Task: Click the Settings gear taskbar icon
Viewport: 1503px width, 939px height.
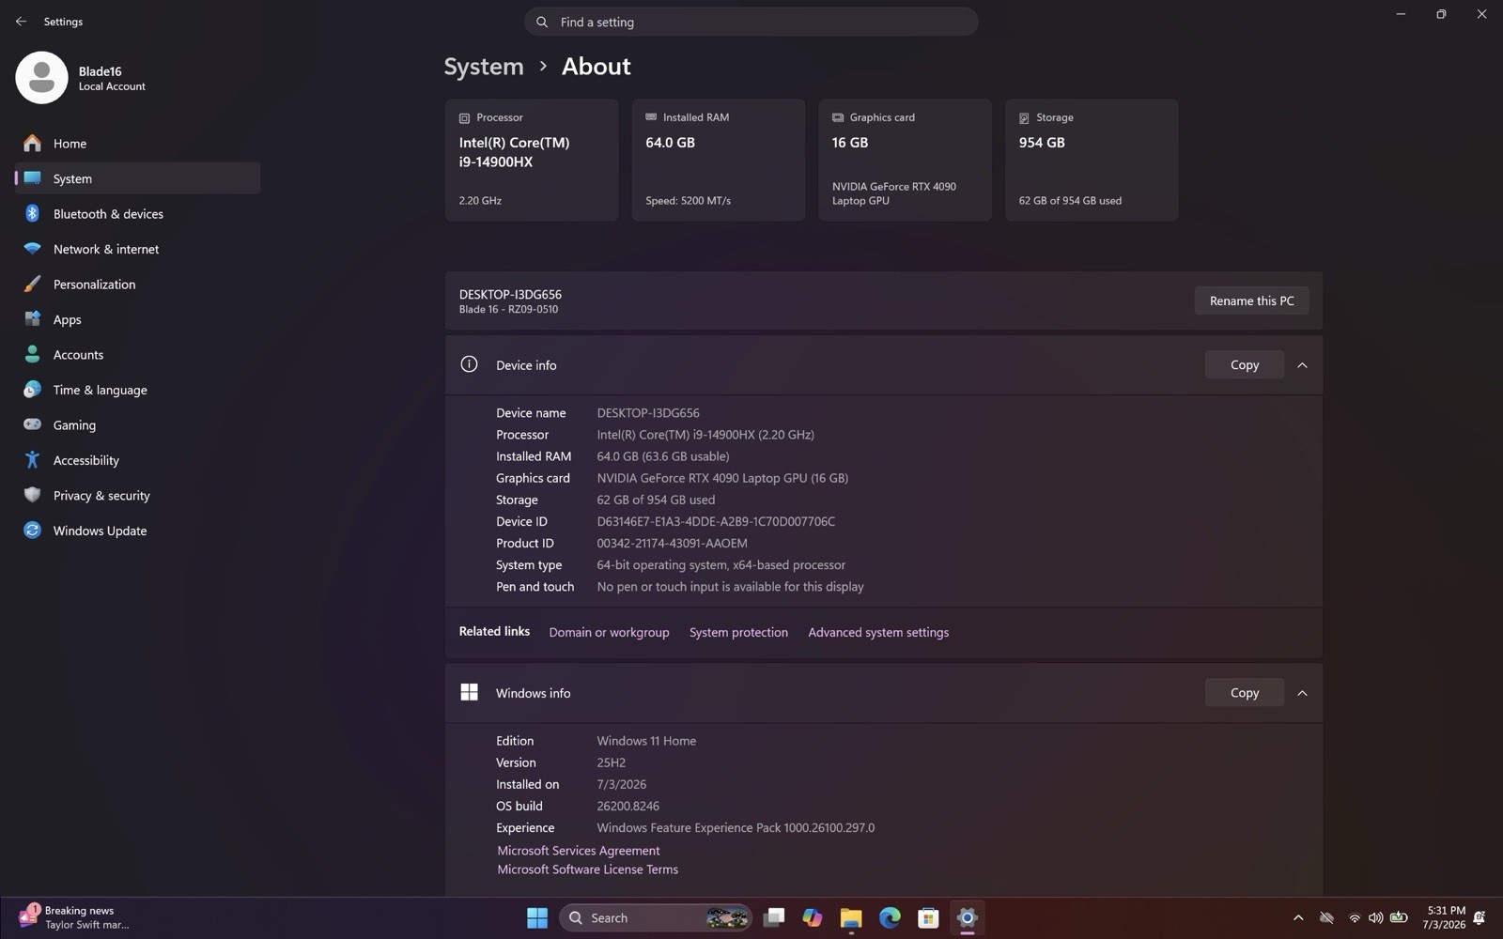Action: (967, 917)
